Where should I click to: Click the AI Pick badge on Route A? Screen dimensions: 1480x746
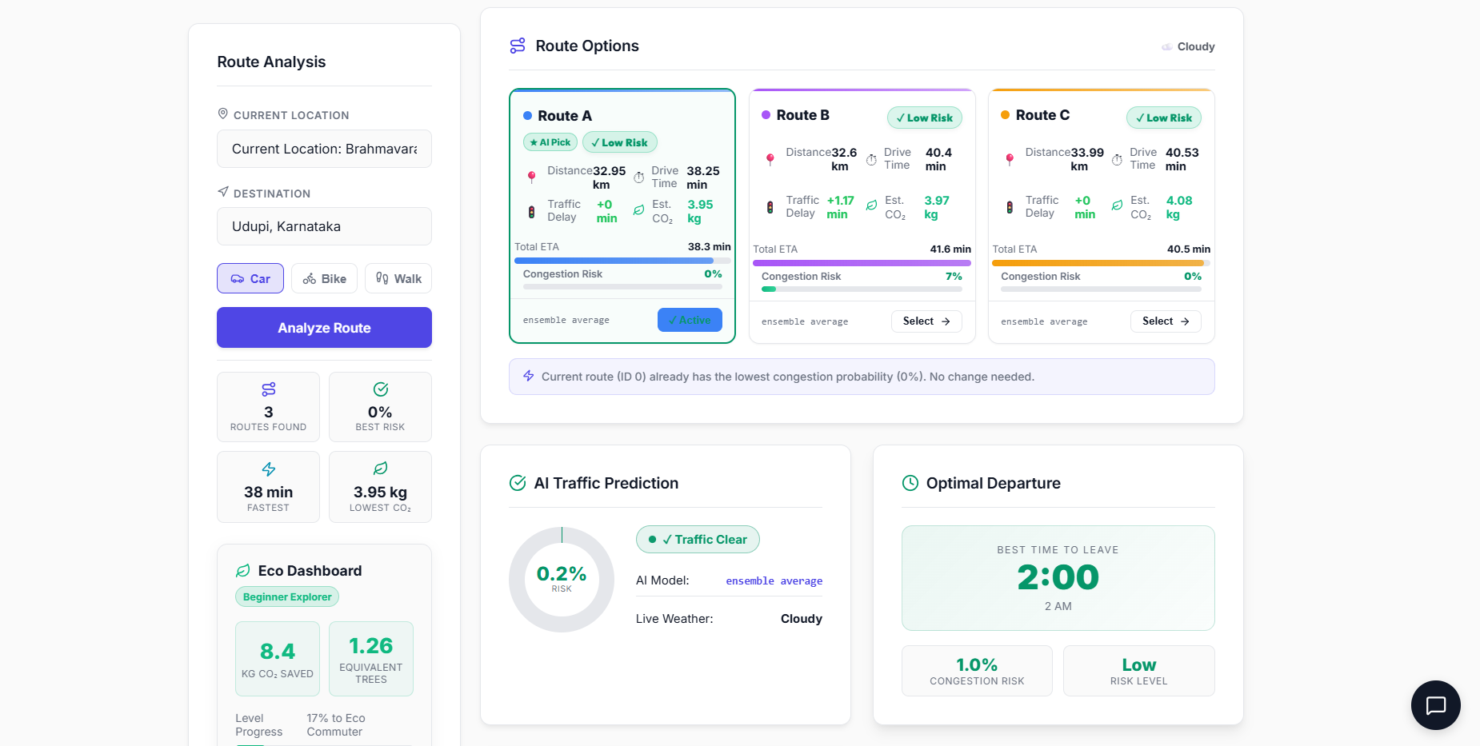(x=550, y=142)
